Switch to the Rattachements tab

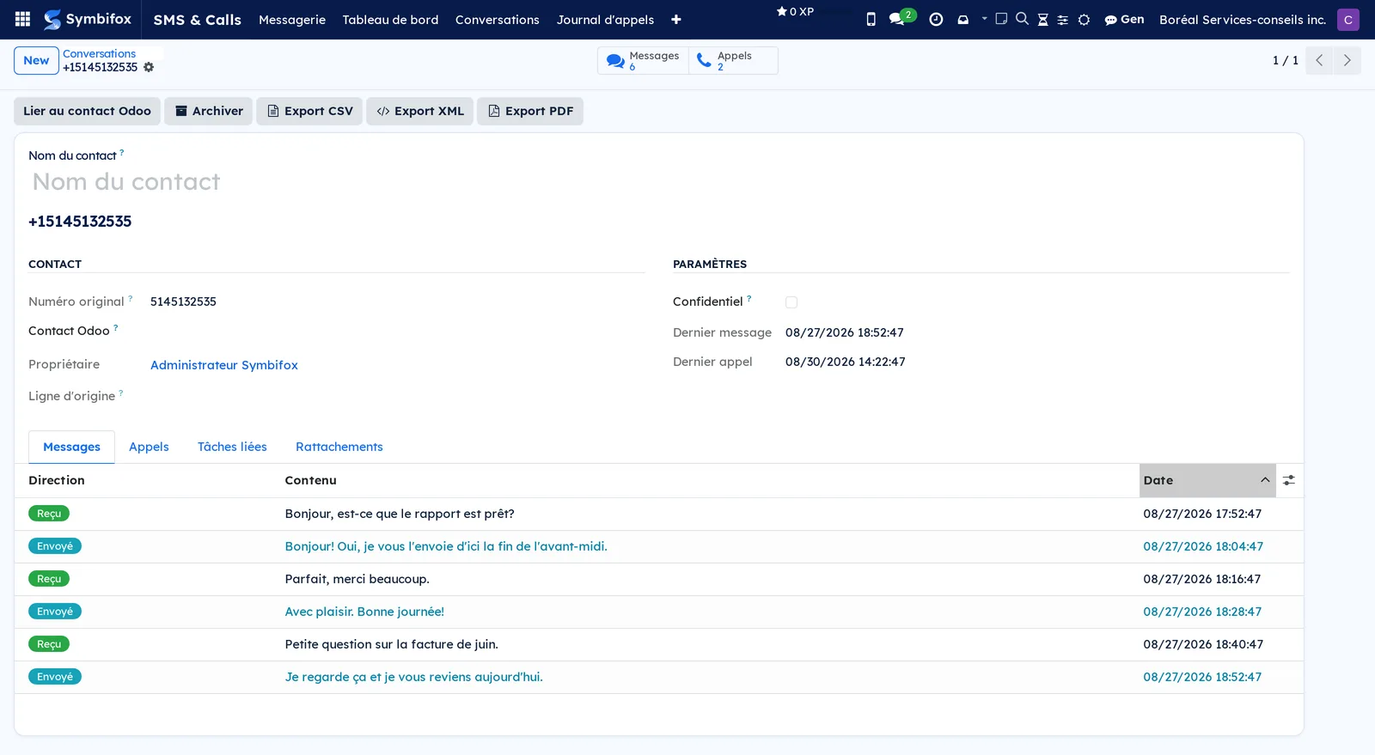tap(339, 447)
